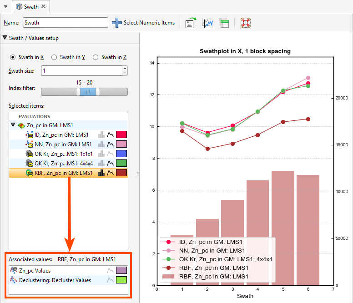The image size is (353, 303).
Task: Click the export graph image icon
Action: pos(191,23)
